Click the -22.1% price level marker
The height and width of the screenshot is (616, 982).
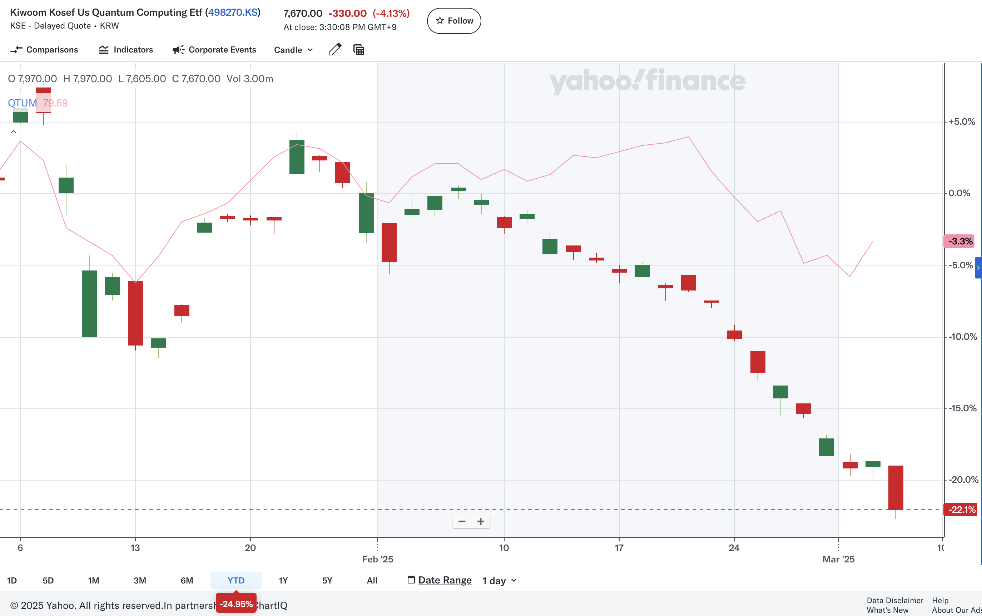click(960, 509)
